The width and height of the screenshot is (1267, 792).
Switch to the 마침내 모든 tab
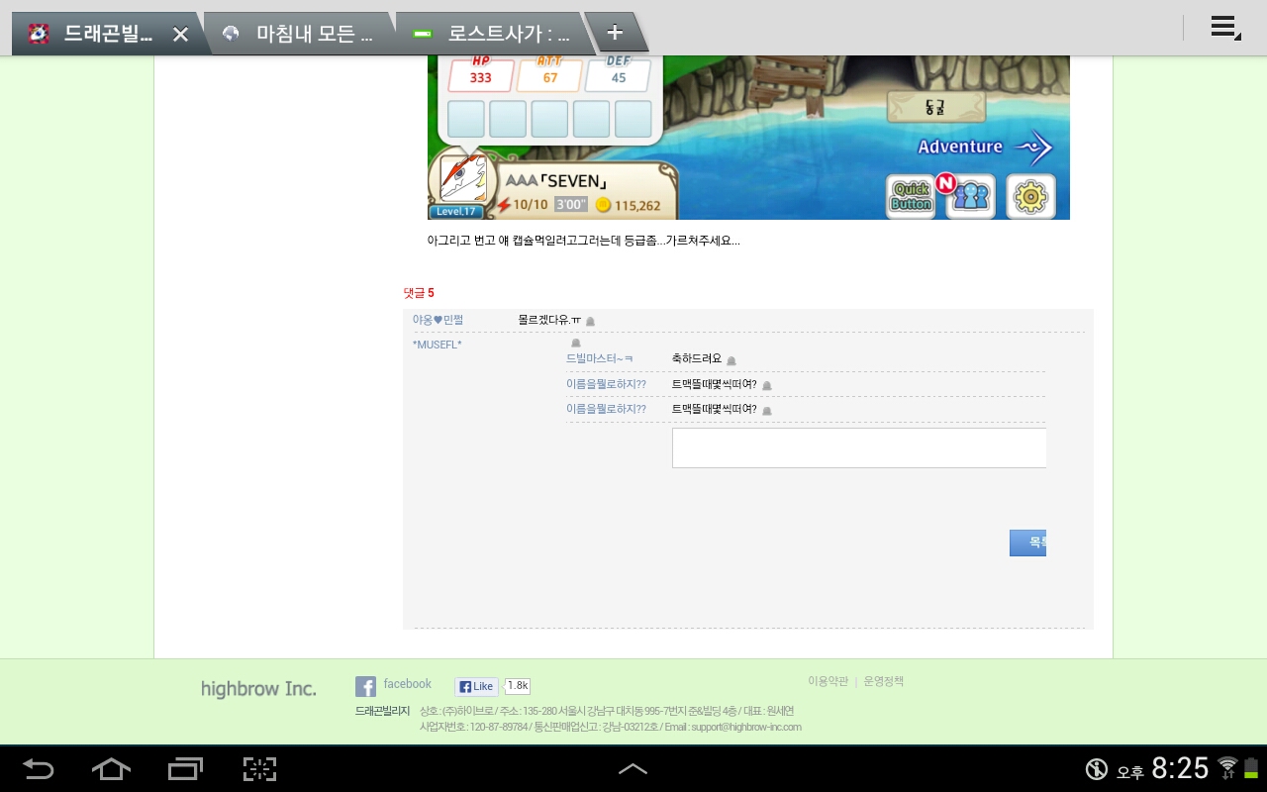tap(300, 34)
